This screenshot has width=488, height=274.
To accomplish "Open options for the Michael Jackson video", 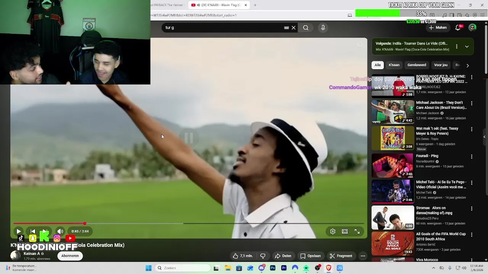I will point(472,103).
